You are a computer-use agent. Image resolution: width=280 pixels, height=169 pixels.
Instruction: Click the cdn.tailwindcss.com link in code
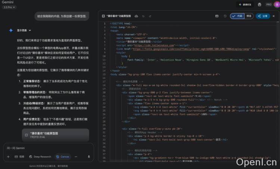coord(154,45)
